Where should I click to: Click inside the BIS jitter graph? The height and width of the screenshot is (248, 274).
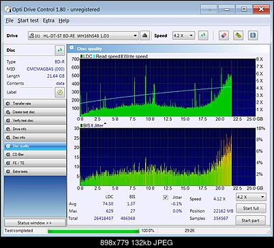[168, 157]
